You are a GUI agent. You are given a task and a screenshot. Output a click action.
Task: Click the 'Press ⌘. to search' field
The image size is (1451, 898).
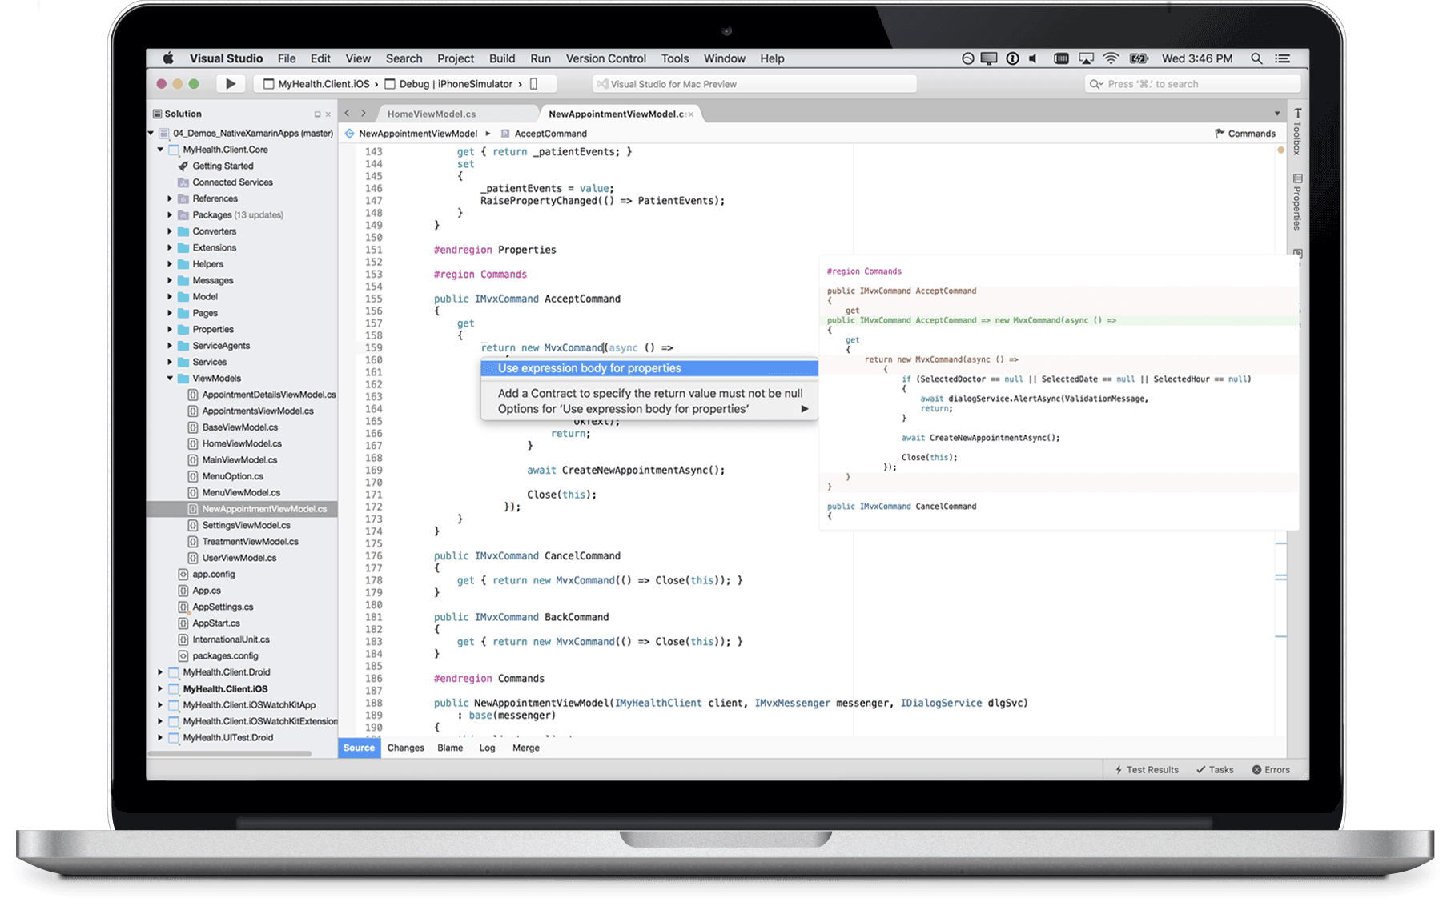(x=1192, y=84)
